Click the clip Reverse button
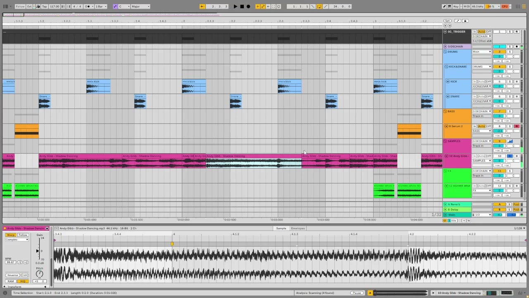 pyautogui.click(x=12, y=275)
